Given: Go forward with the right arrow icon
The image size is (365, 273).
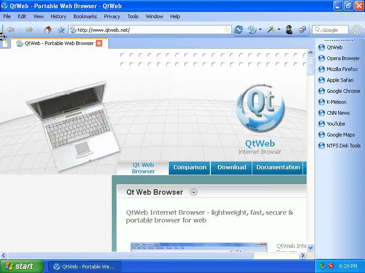Looking at the screenshot, I should point(29,30).
